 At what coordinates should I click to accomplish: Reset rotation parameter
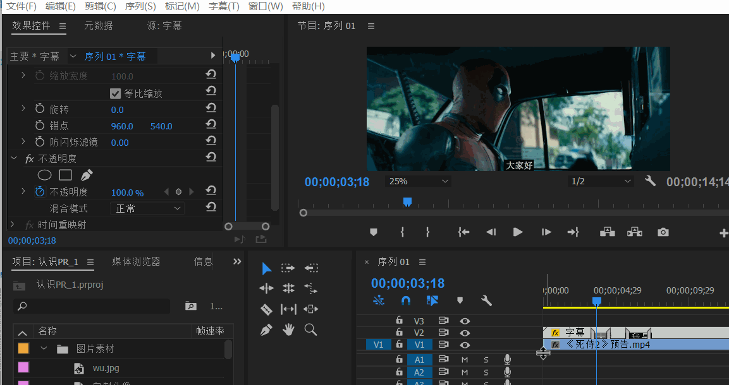coord(211,108)
